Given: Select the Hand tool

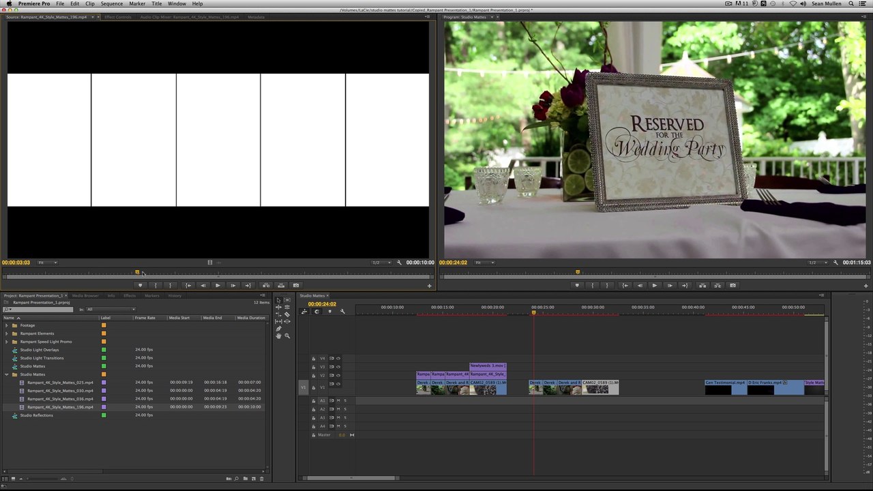Looking at the screenshot, I should tap(278, 336).
